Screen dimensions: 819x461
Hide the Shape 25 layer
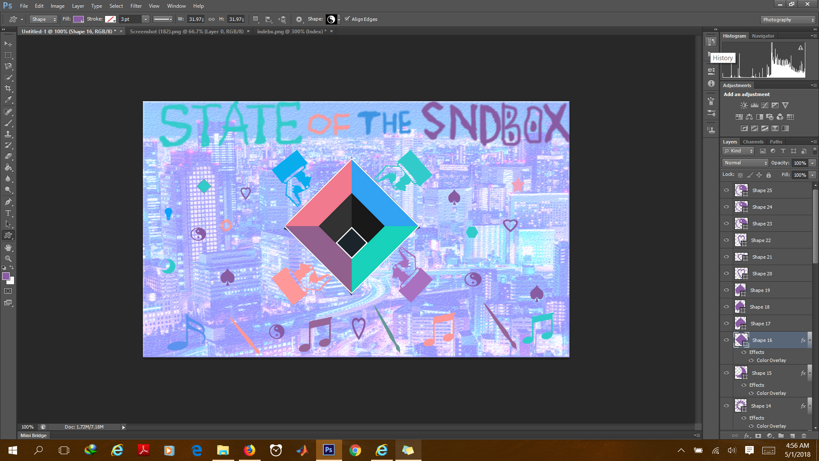[726, 190]
